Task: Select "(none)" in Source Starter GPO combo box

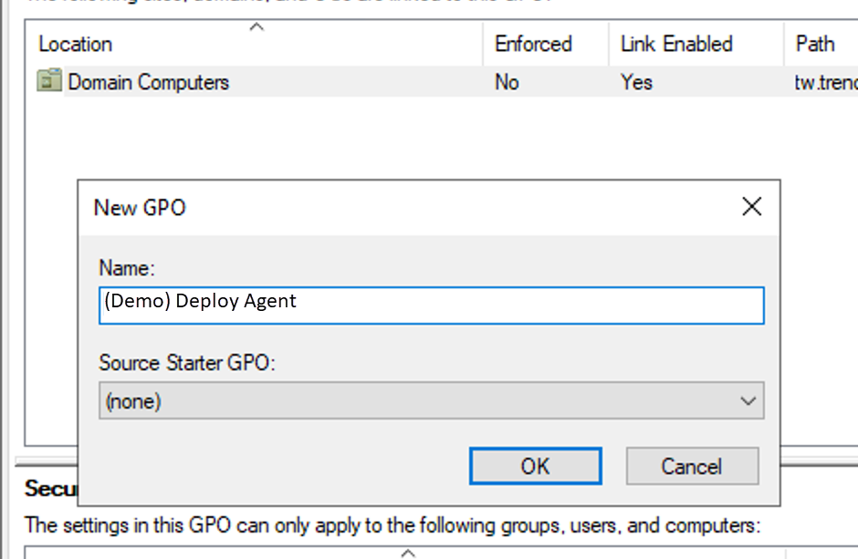Action: pyautogui.click(x=365, y=400)
